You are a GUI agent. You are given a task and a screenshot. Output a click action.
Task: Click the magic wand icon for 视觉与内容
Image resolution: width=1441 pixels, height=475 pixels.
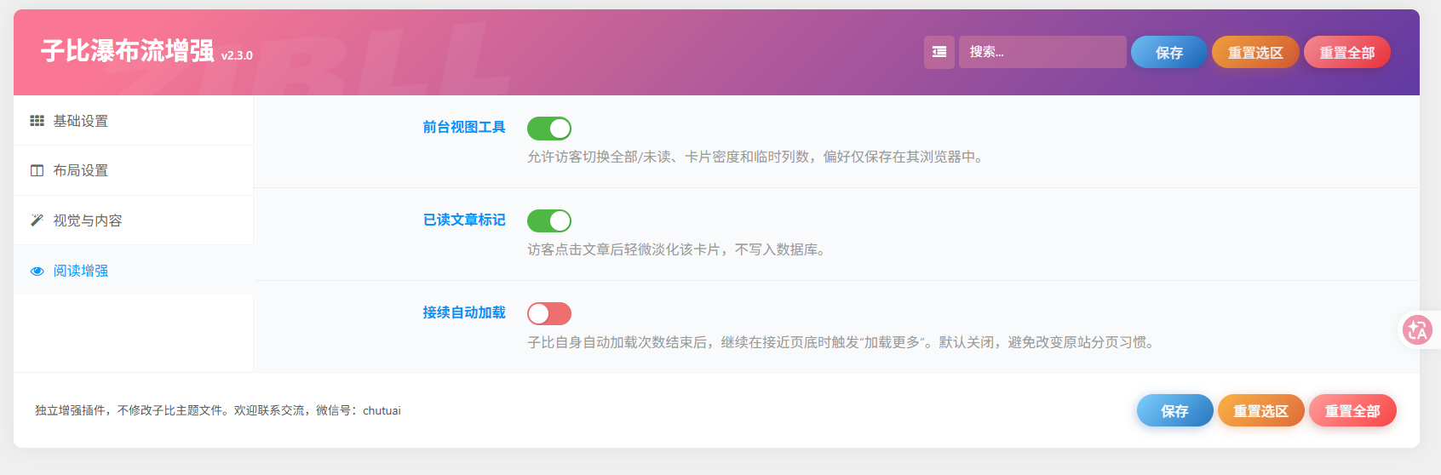point(37,220)
